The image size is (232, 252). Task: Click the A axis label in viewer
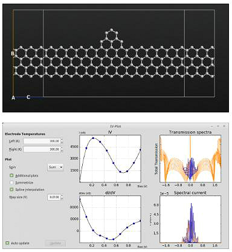point(13,98)
